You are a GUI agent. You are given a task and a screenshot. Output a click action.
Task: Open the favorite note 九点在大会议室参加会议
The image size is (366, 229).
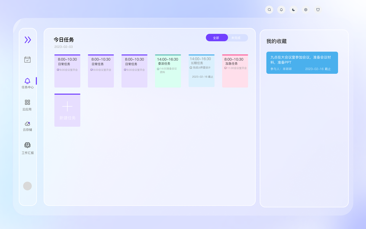coord(302,63)
